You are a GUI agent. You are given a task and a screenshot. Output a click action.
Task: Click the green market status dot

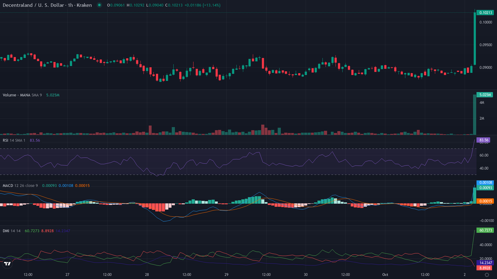tap(99, 5)
